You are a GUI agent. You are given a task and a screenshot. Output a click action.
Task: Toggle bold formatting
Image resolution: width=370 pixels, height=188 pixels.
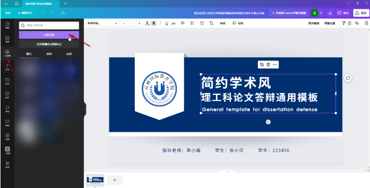[x=154, y=23]
